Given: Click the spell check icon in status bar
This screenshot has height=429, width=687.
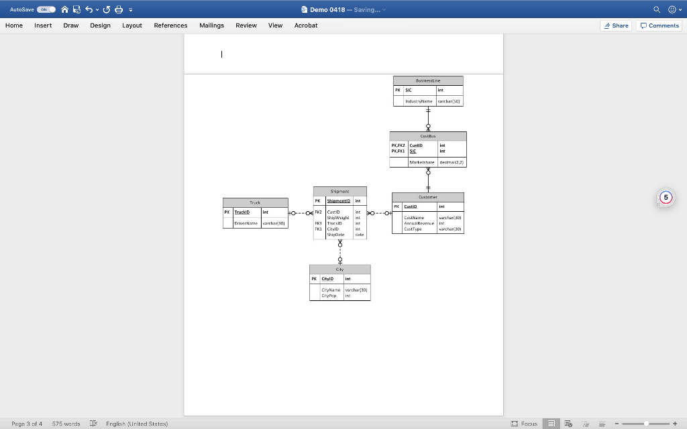Looking at the screenshot, I should (91, 424).
